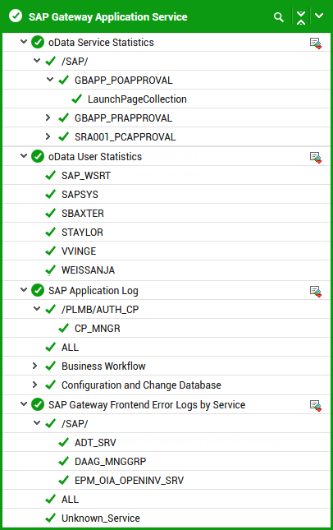
Task: Collapse the GBAPP_POAPPROVAL node
Action: point(50,80)
